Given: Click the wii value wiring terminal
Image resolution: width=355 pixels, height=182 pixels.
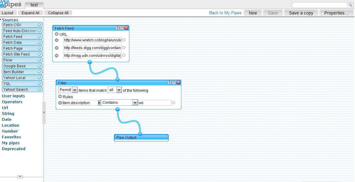Looking at the screenshot, I should (x=174, y=103).
